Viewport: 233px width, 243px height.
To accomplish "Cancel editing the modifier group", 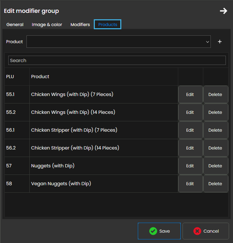I will 206,231.
